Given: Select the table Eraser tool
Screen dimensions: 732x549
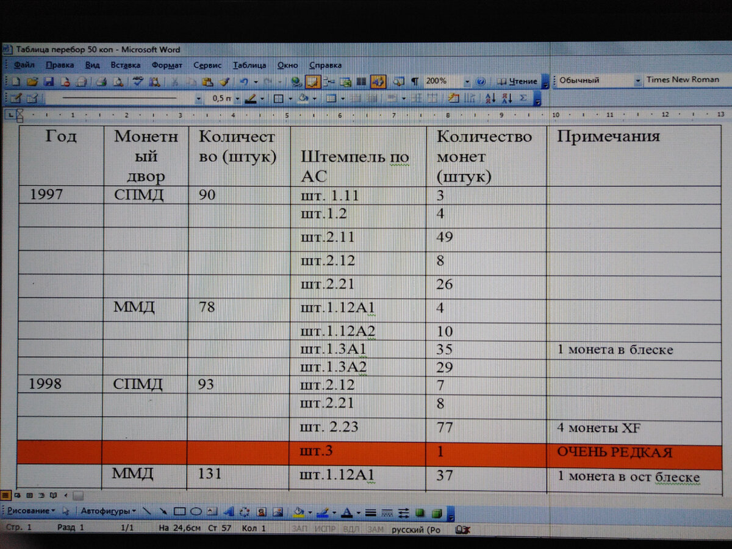Looking at the screenshot, I should tap(32, 98).
